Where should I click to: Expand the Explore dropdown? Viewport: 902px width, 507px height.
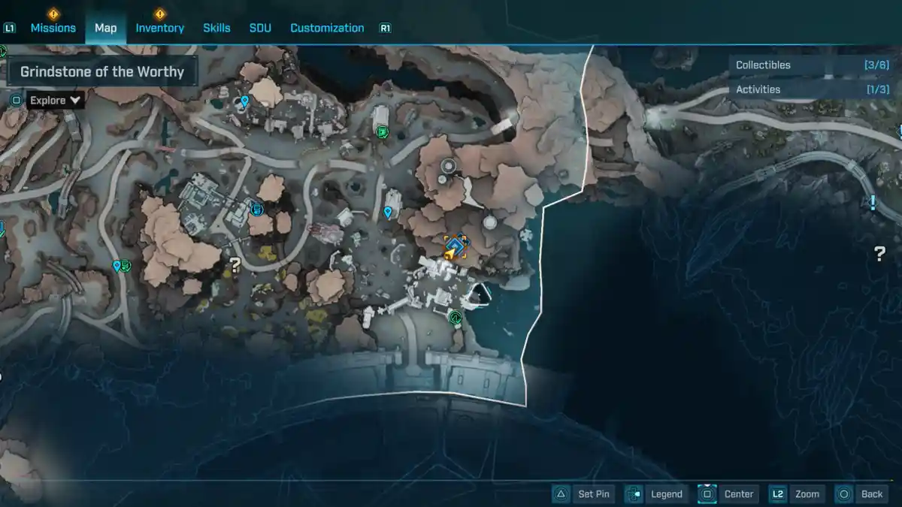pos(55,100)
